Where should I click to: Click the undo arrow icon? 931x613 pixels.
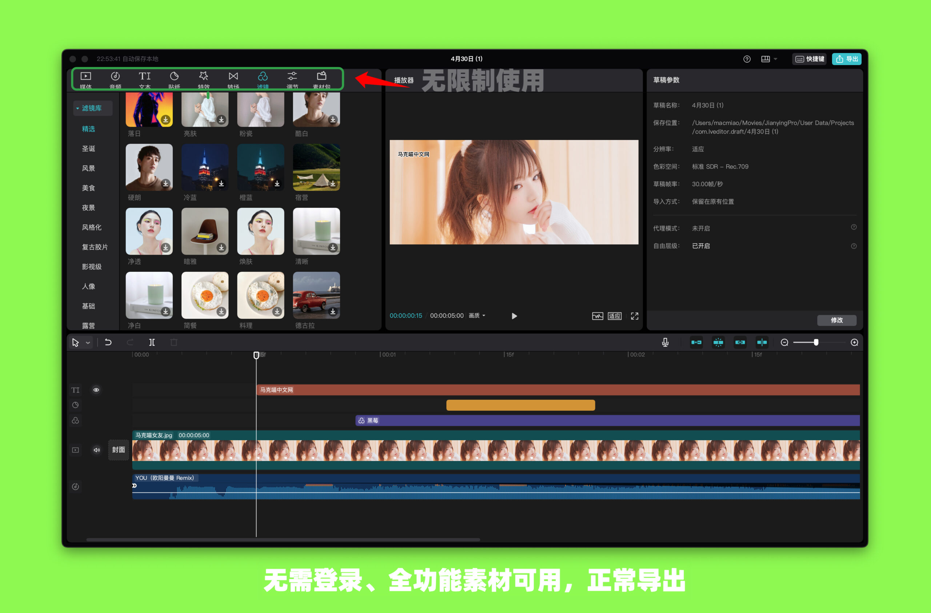tap(108, 342)
